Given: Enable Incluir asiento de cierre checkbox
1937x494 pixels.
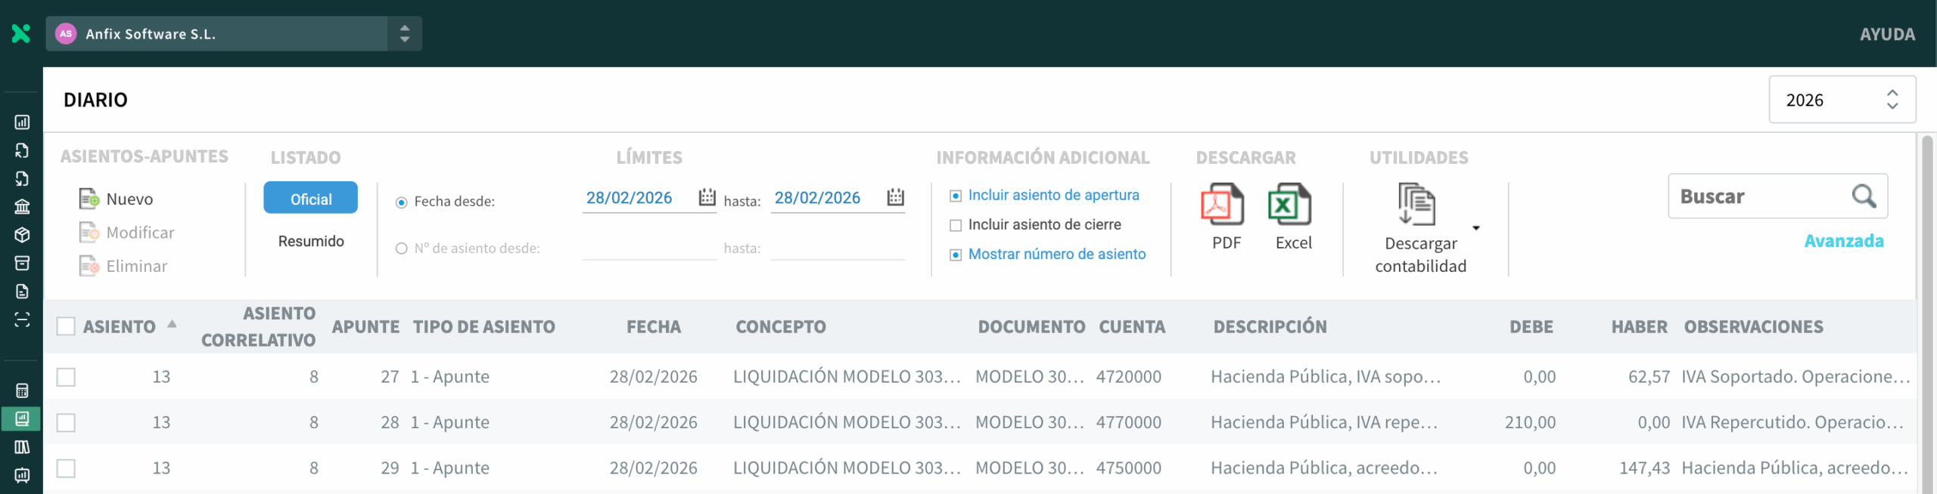Looking at the screenshot, I should point(956,225).
